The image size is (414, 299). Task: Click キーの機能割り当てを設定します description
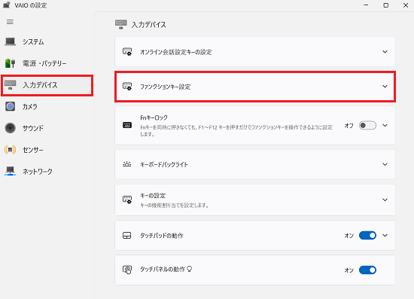click(175, 205)
